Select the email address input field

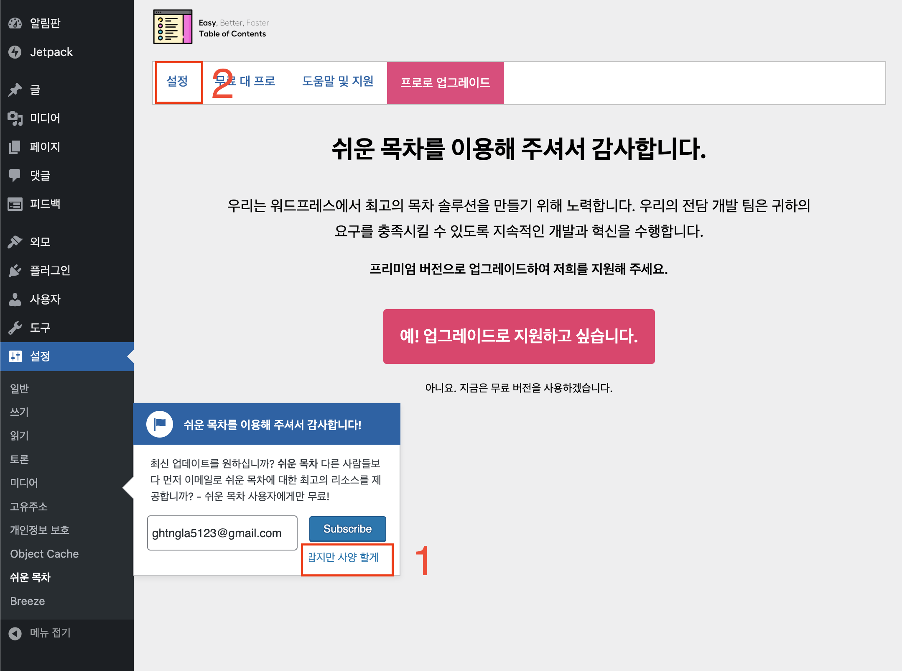pos(222,533)
